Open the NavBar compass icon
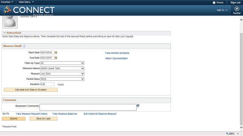 [x=237, y=9]
